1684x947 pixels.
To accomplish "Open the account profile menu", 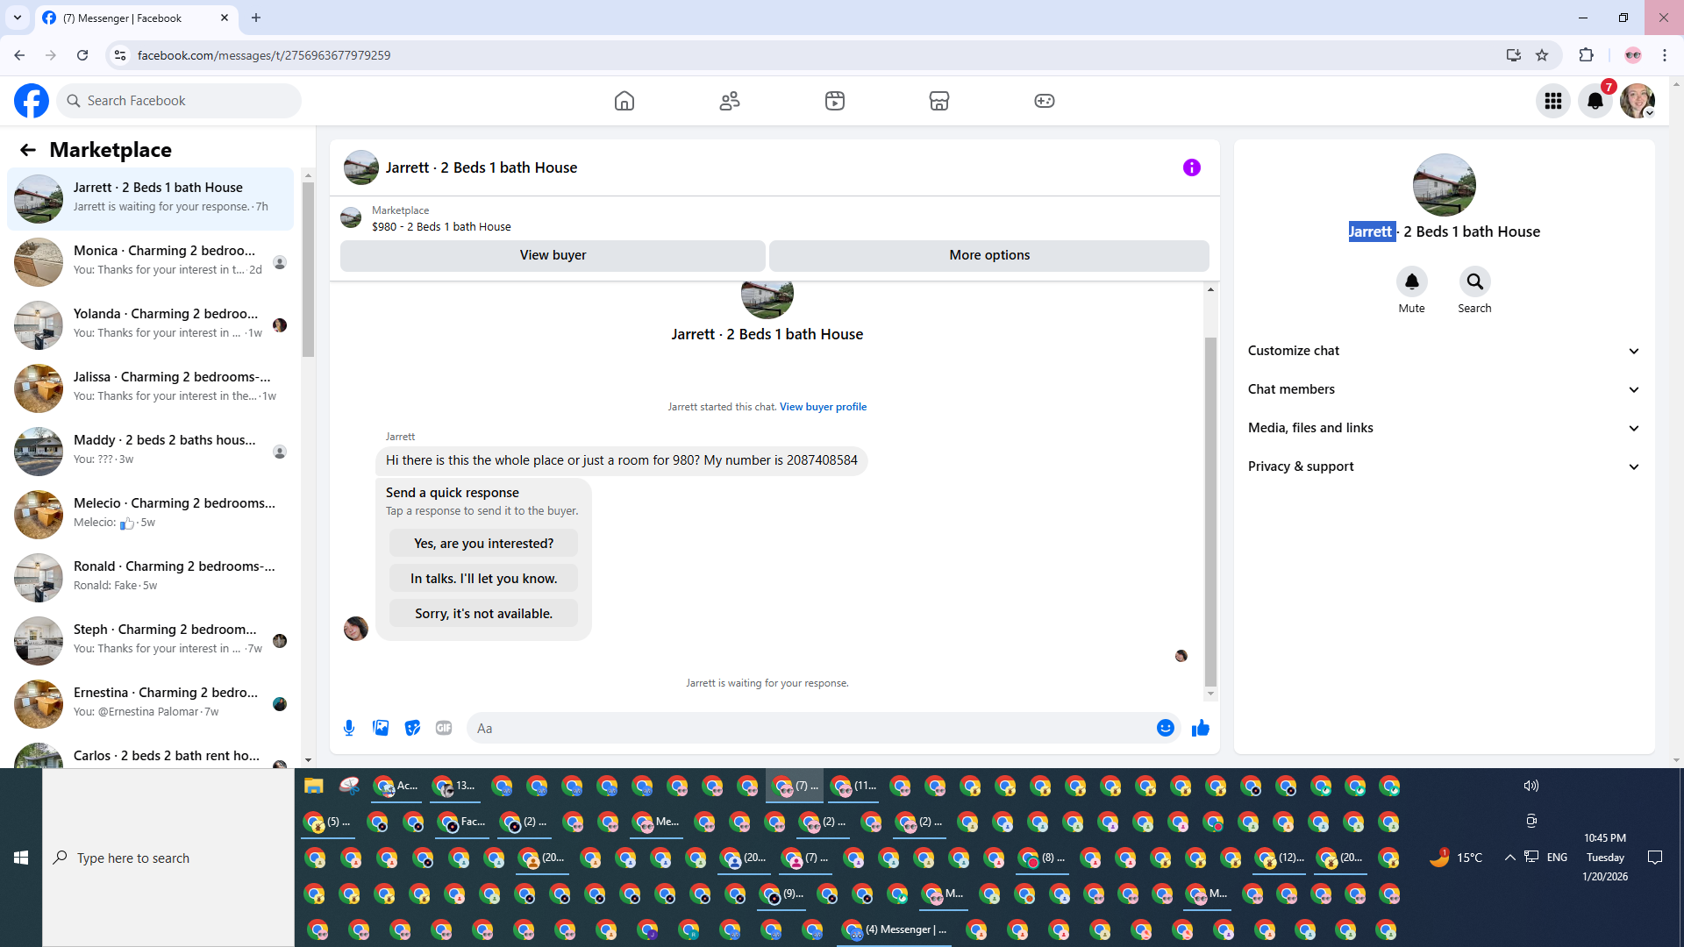I will tap(1638, 101).
